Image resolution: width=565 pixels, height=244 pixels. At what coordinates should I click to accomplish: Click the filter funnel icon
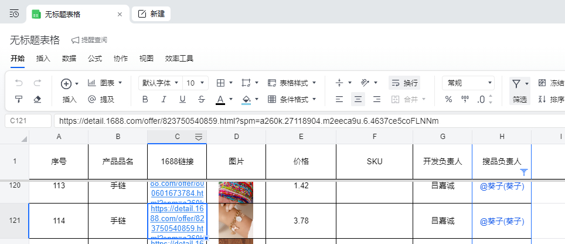[x=516, y=83]
